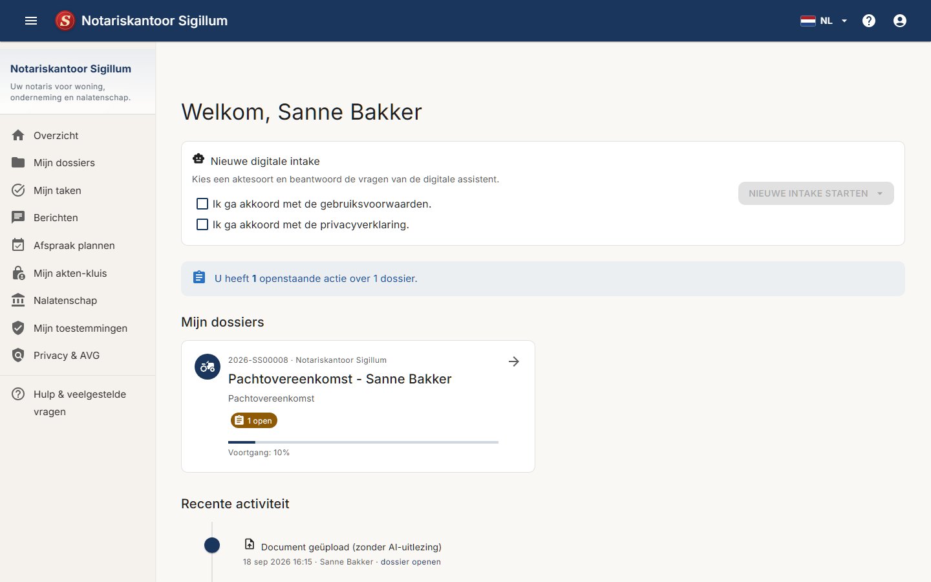Open the user account profile icon
Viewport: 931px width, 582px height.
tap(900, 21)
